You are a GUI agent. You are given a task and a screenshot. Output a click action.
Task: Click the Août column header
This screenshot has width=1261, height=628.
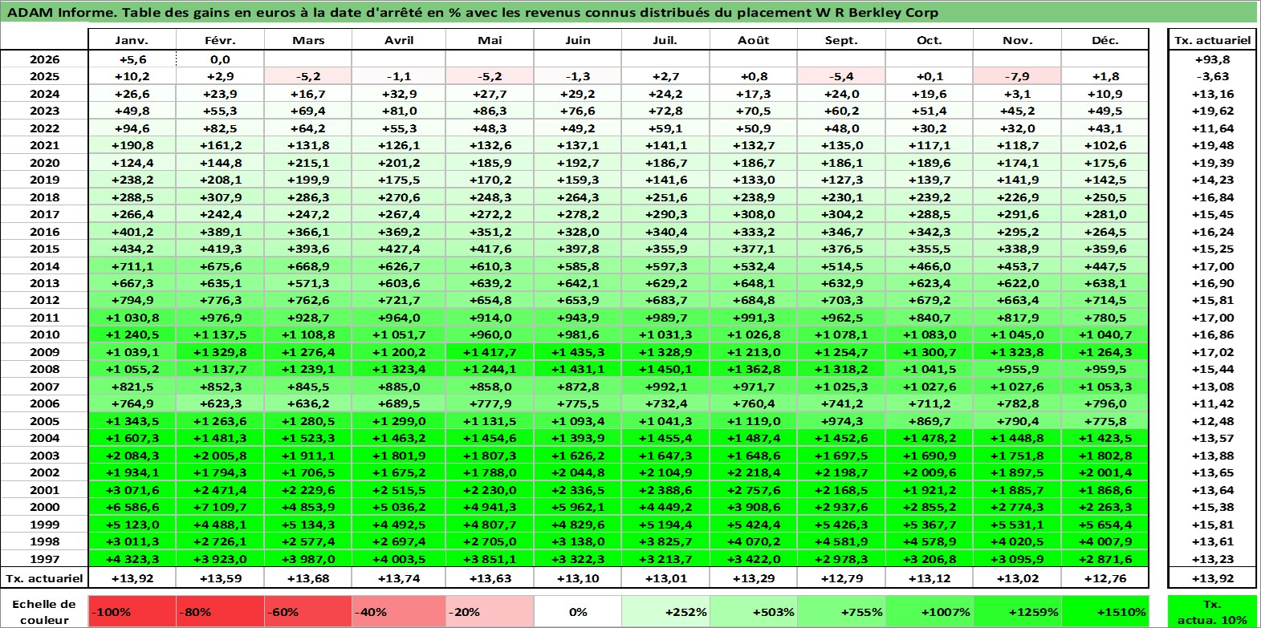click(753, 40)
